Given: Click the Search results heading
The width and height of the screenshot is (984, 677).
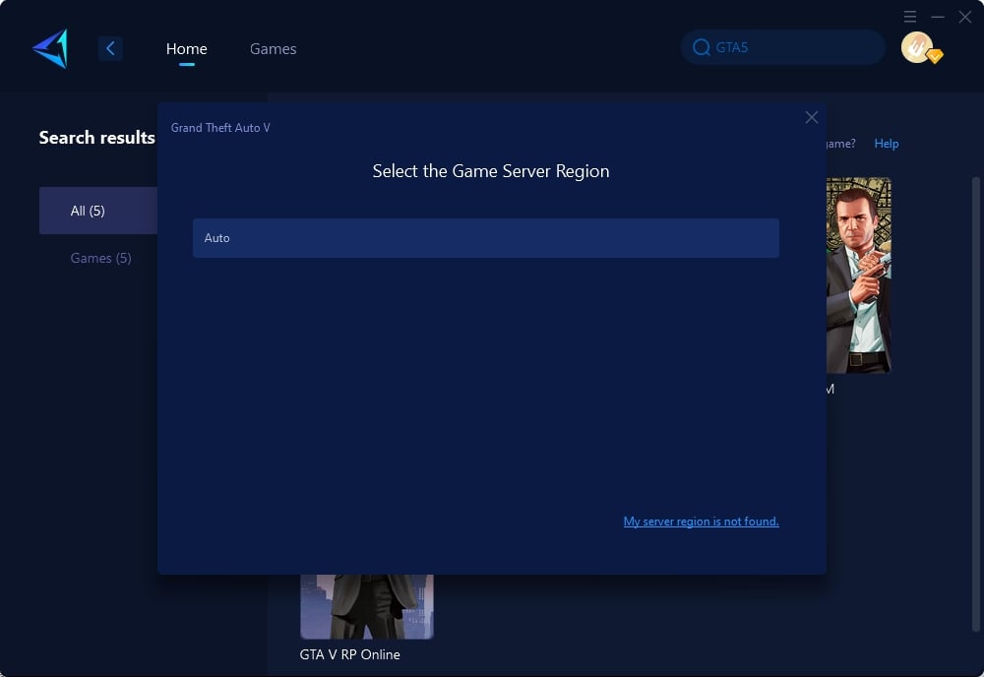Looking at the screenshot, I should pyautogui.click(x=96, y=138).
